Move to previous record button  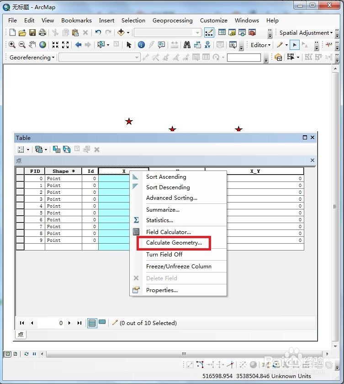click(32, 323)
